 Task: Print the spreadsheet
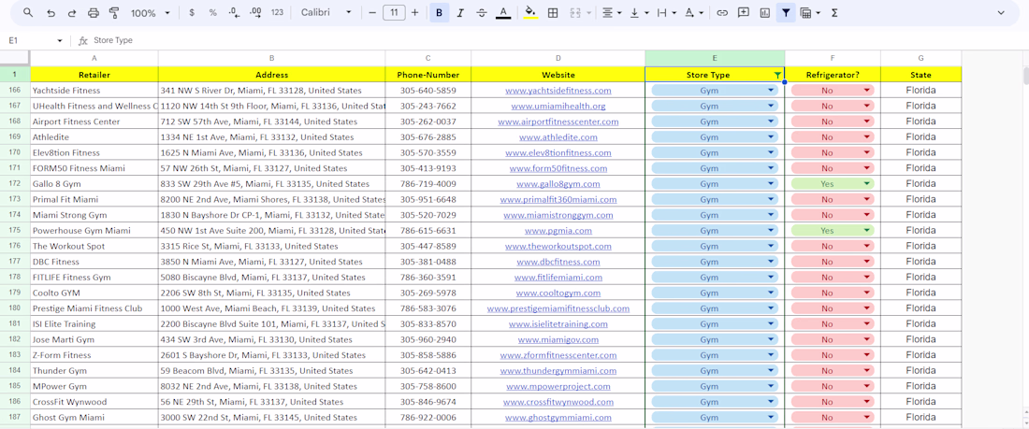[94, 12]
